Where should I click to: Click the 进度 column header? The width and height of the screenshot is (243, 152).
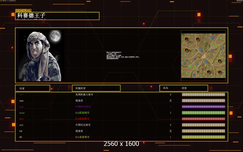pos(184,88)
